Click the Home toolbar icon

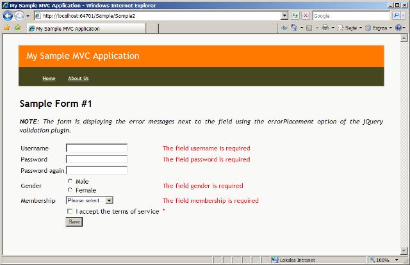point(294,28)
